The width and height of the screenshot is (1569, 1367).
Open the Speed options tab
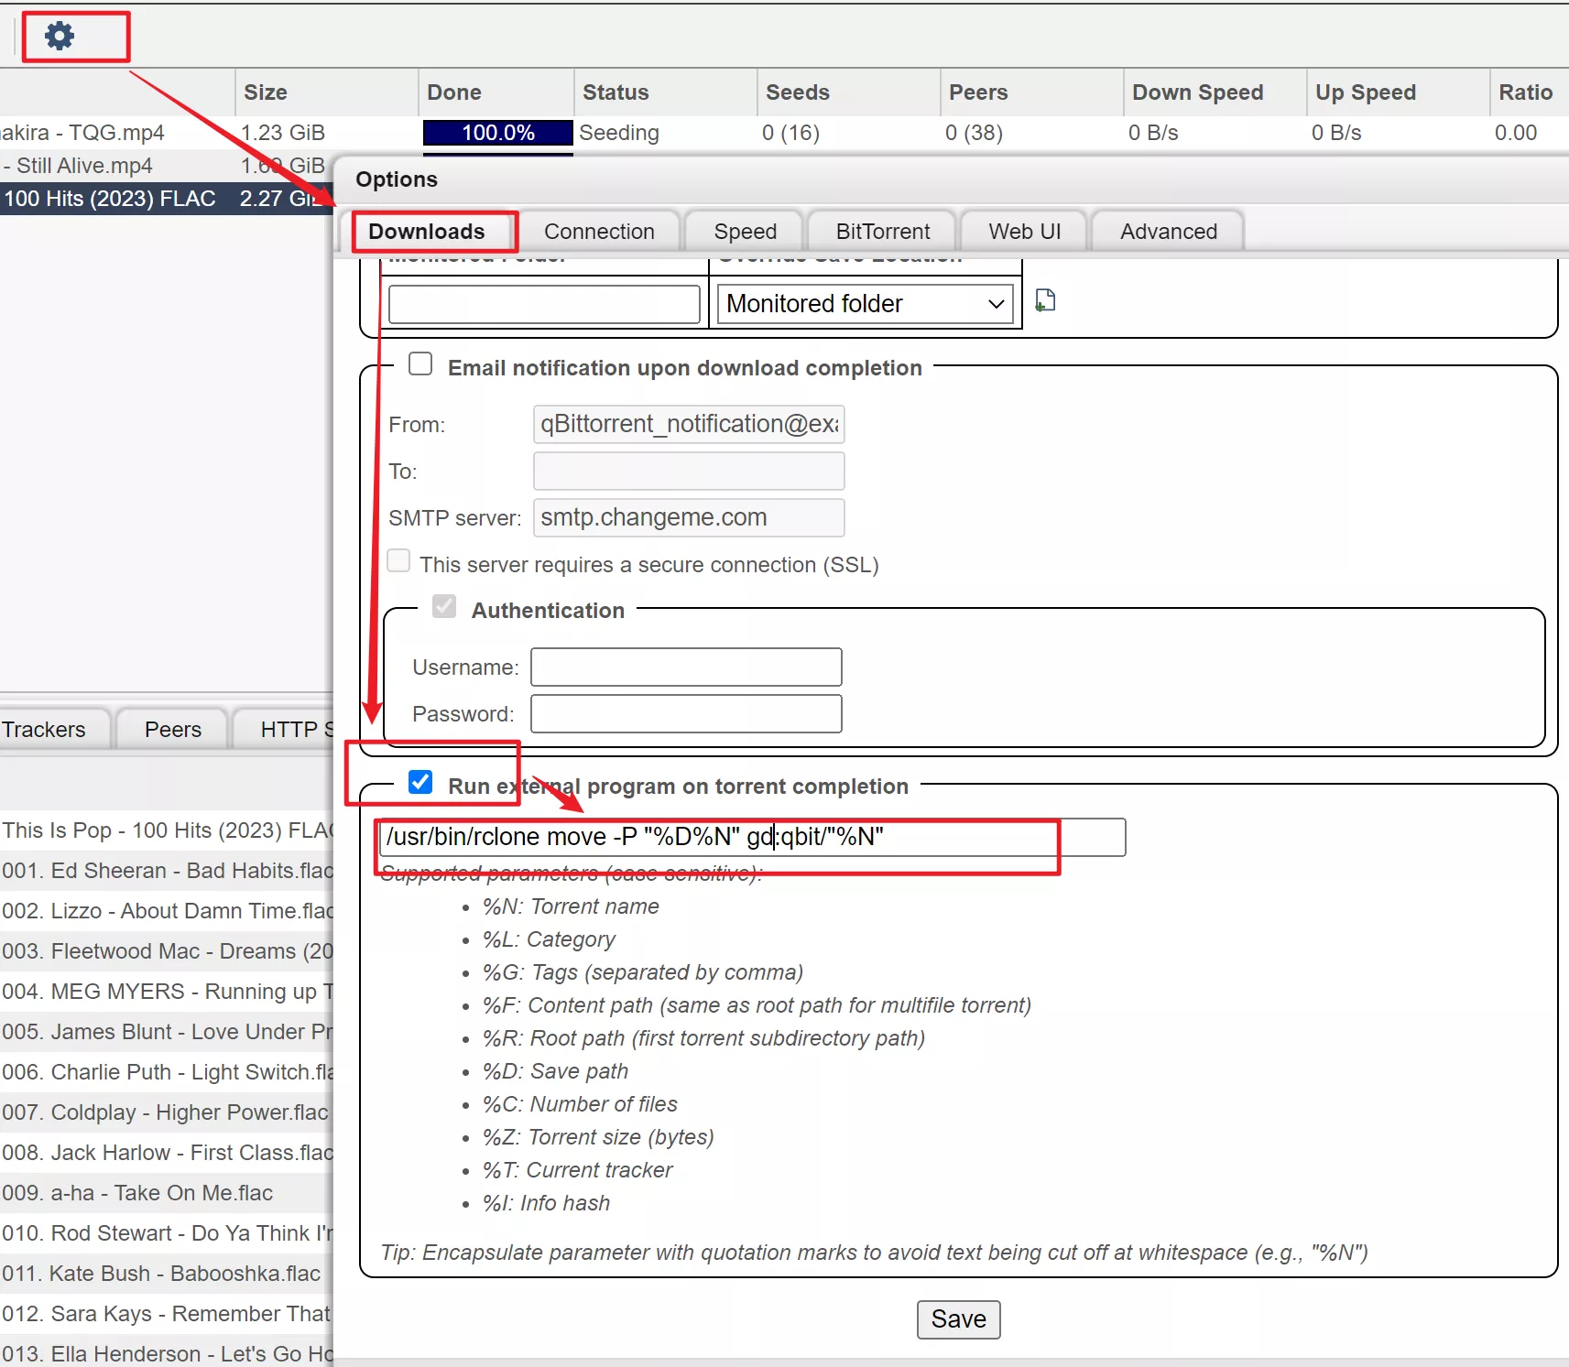745,232
